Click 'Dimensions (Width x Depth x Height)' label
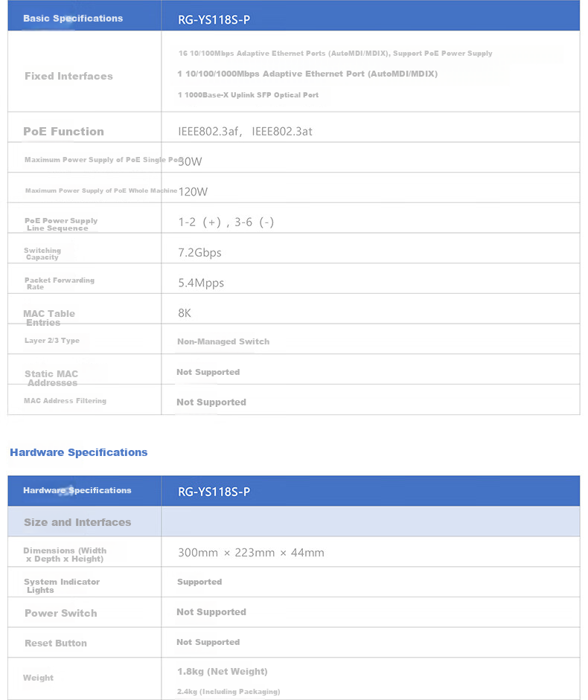 tap(65, 555)
